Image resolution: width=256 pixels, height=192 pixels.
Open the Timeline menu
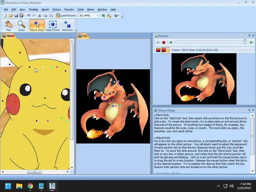tap(33, 9)
